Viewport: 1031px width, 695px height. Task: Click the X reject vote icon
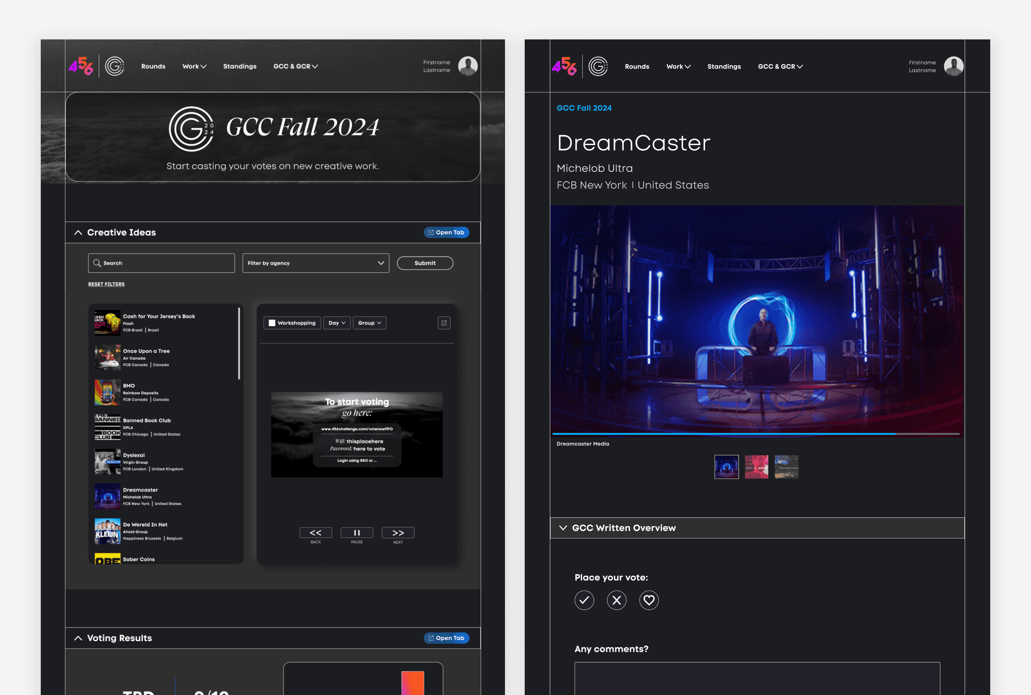point(616,600)
